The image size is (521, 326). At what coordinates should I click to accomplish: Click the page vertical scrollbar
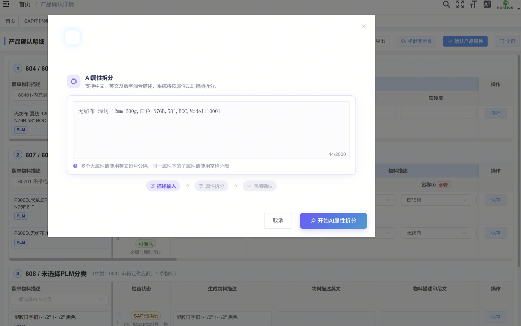point(518,161)
